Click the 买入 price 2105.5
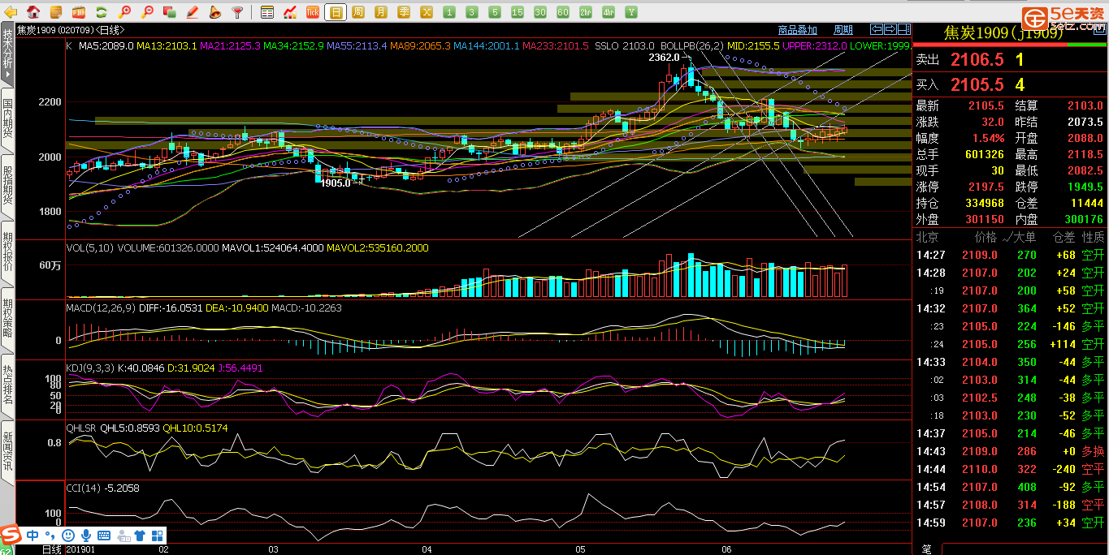 pos(977,84)
